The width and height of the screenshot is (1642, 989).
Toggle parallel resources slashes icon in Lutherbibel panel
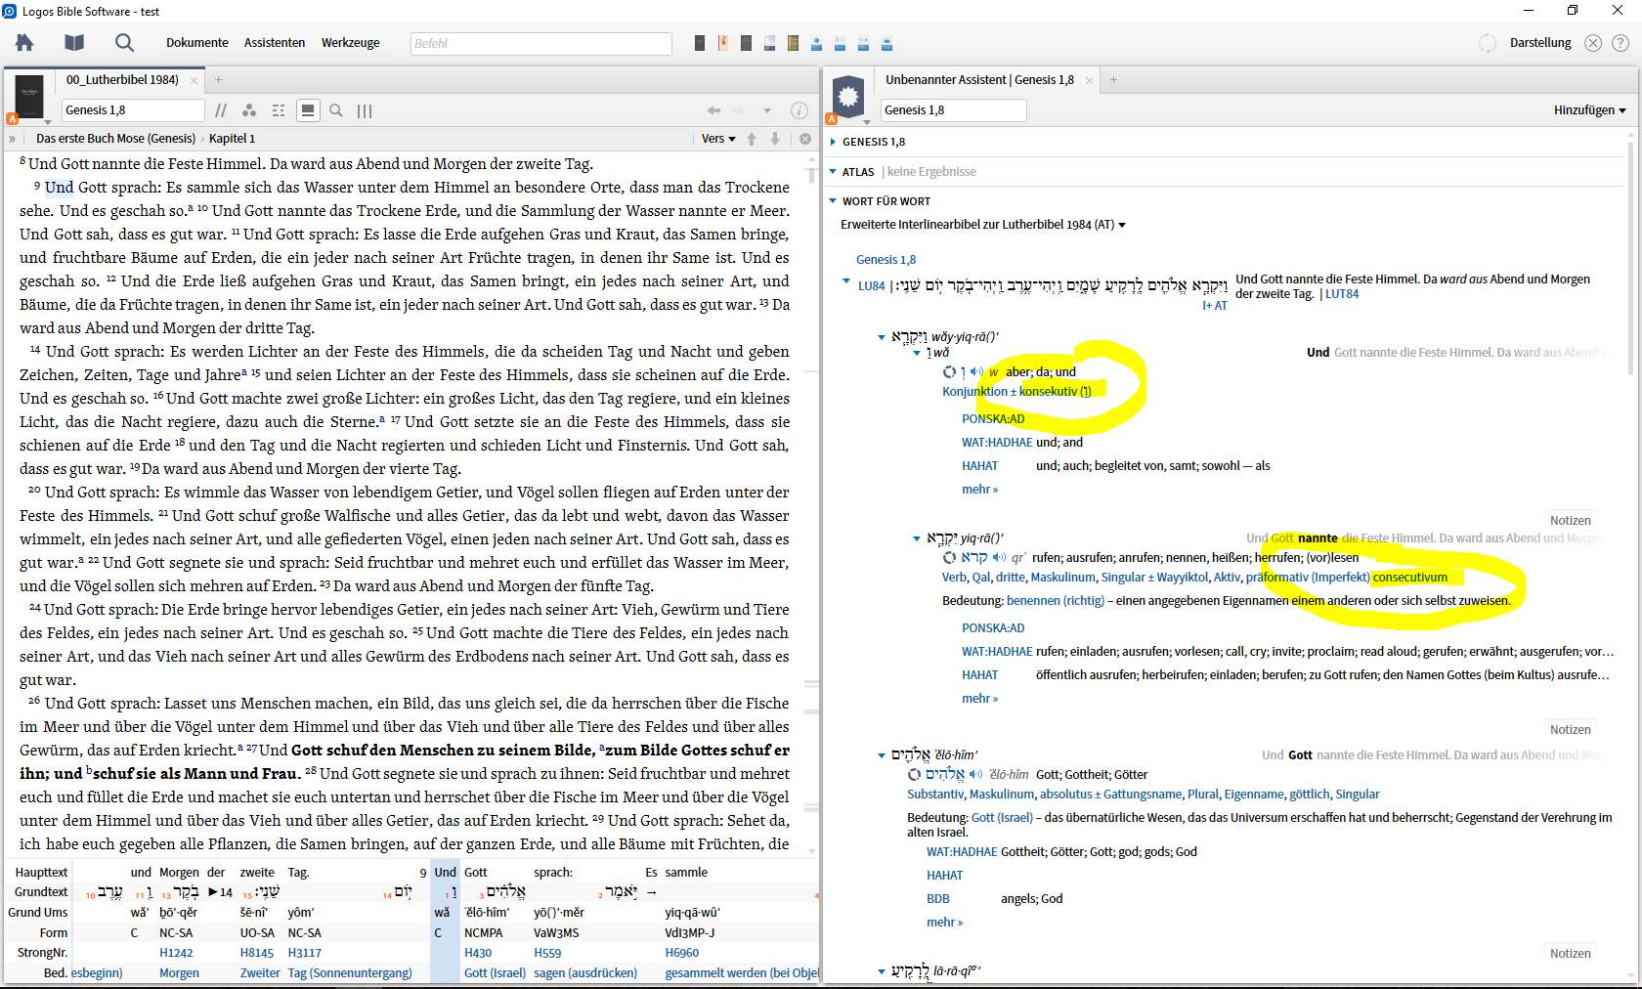[221, 110]
